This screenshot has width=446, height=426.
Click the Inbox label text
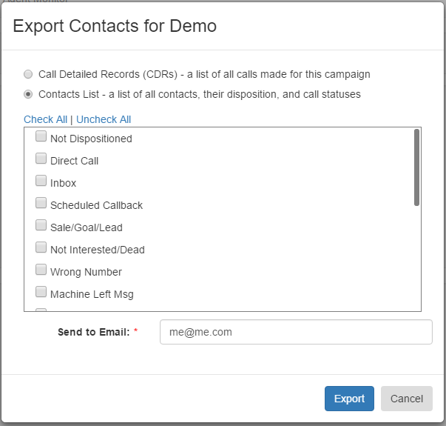tap(63, 183)
